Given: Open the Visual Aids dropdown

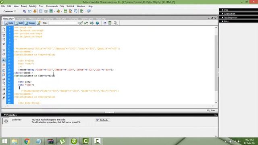Looking at the screenshot, I should pyautogui.click(x=116, y=23).
